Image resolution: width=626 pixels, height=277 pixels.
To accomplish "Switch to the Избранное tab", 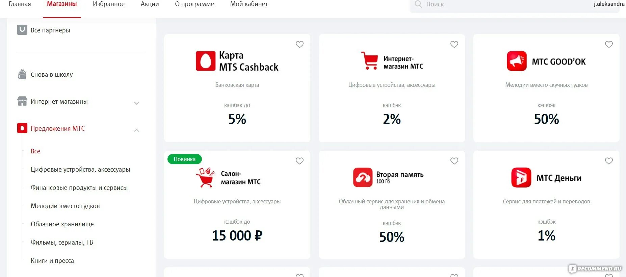I will click(109, 4).
